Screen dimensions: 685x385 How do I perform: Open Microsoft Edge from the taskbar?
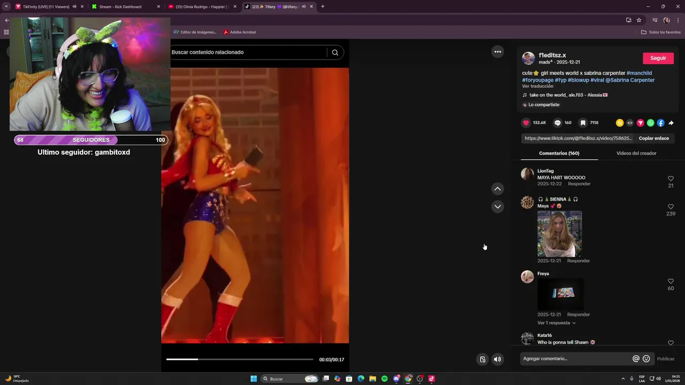tap(361, 379)
